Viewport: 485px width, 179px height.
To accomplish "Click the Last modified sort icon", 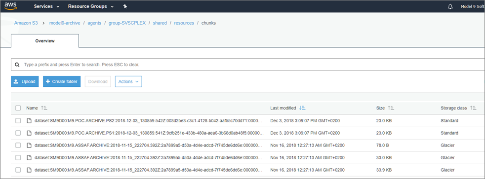I will 302,108.
